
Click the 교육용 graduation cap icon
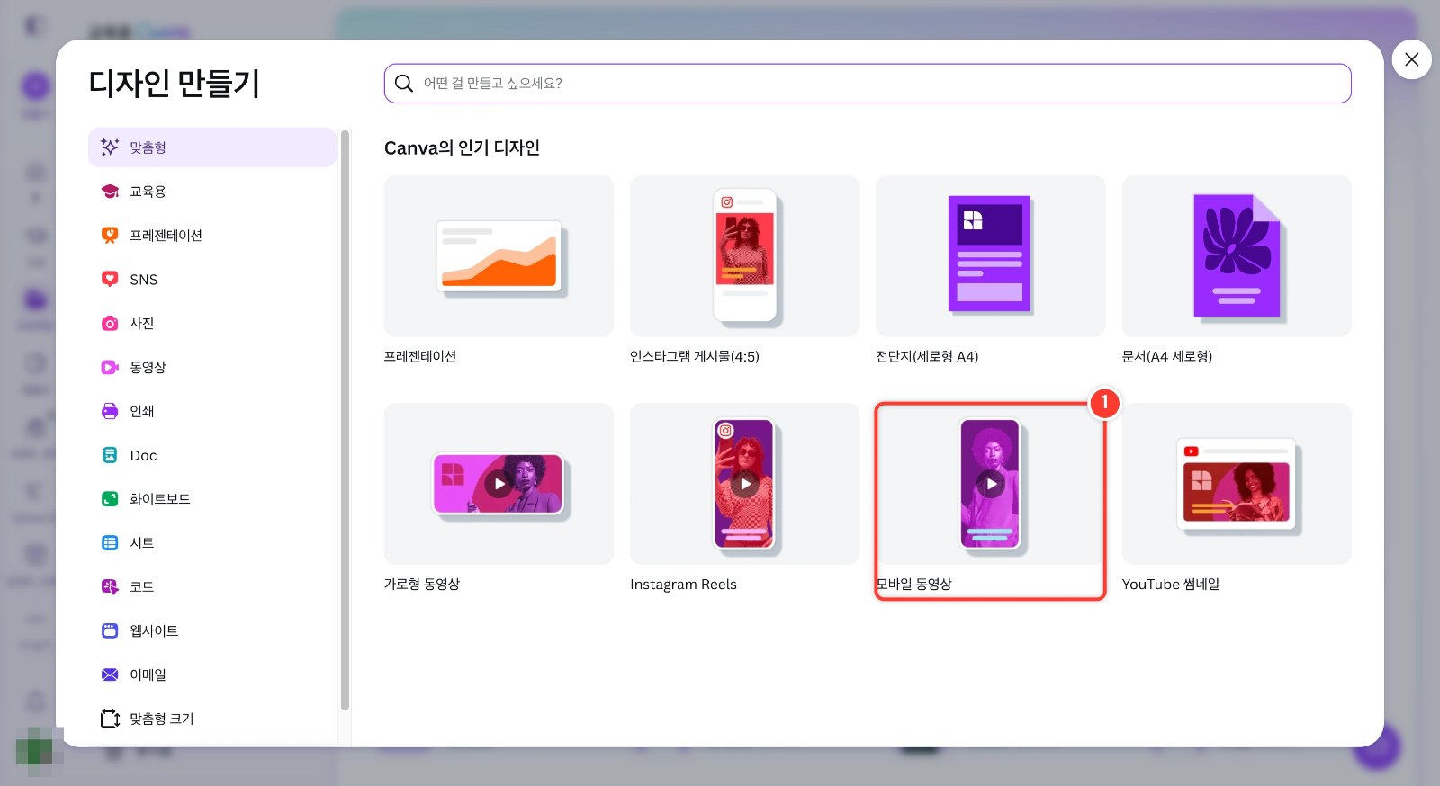[x=110, y=191]
